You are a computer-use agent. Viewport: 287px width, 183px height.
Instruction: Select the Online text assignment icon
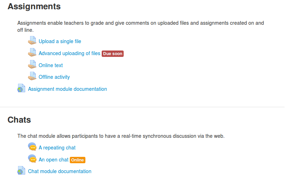(32, 64)
